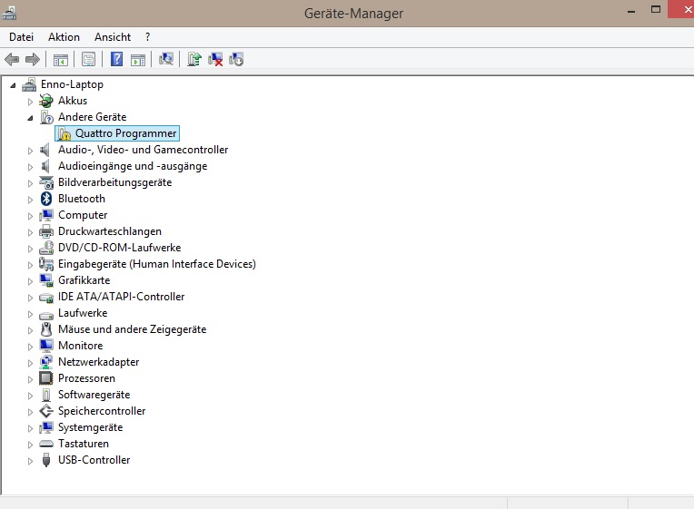The image size is (694, 509).
Task: Select the Grafikkarte tree entry
Action: tap(84, 280)
